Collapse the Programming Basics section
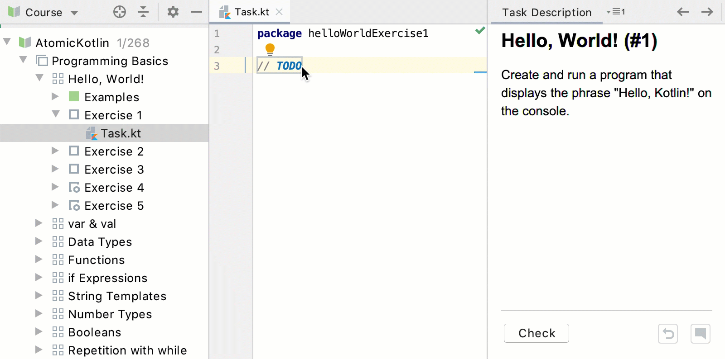The height and width of the screenshot is (359, 725). (x=24, y=60)
